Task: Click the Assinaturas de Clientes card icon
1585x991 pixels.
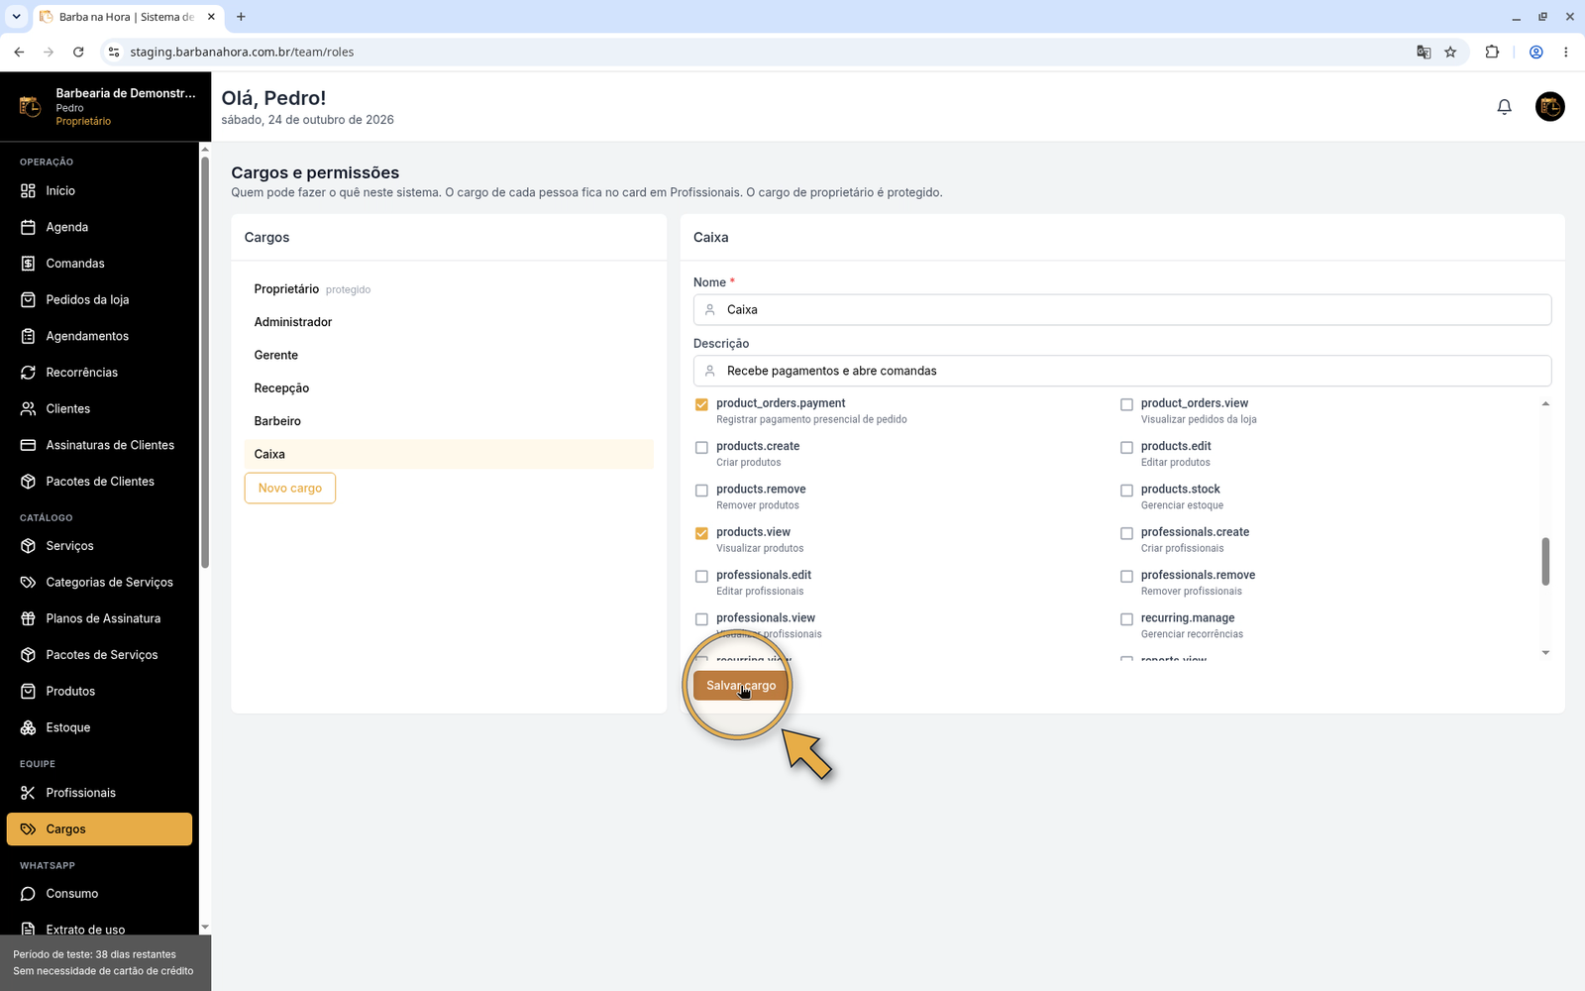Action: [x=28, y=445]
